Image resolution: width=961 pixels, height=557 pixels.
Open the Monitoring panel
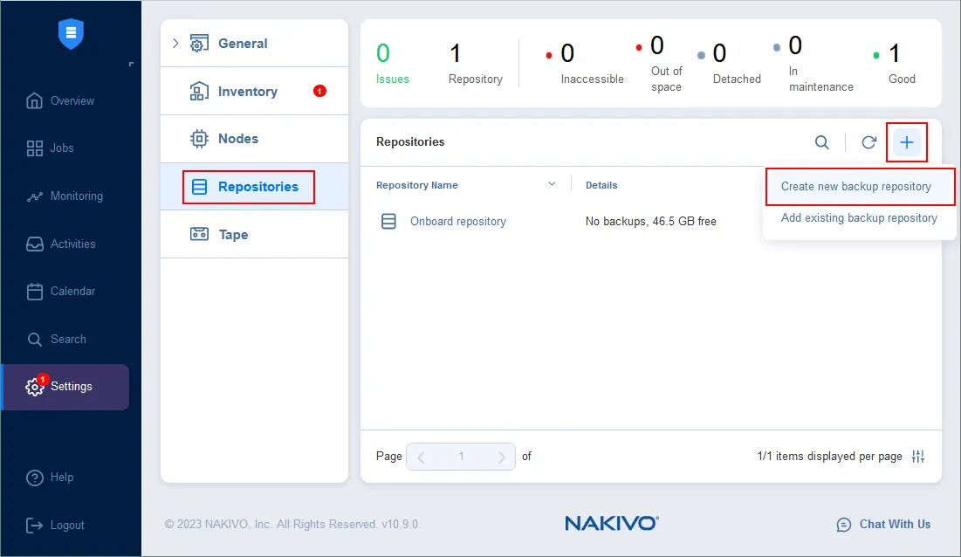pyautogui.click(x=35, y=196)
